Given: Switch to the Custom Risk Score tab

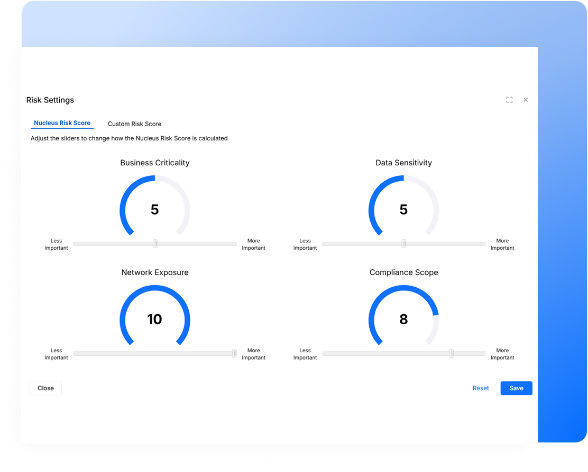Looking at the screenshot, I should 134,124.
